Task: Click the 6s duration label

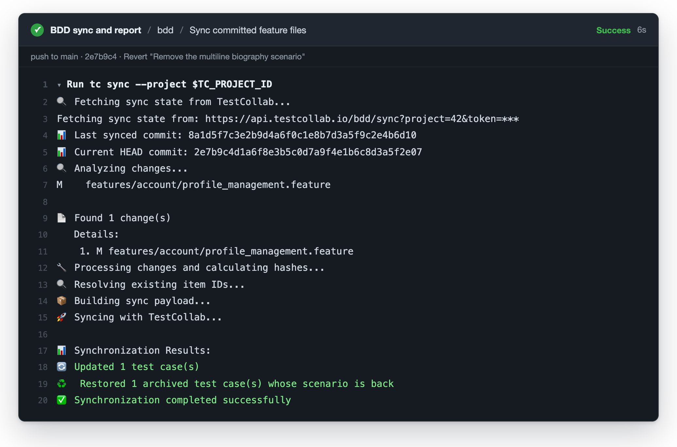Action: coord(642,30)
